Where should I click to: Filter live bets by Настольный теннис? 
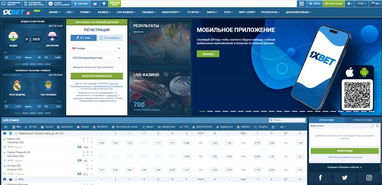125,127
